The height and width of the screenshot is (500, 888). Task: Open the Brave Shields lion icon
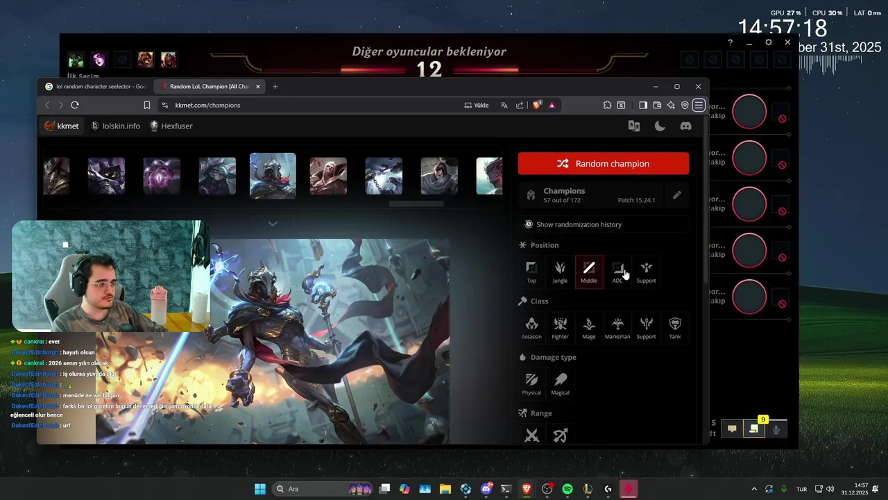tap(537, 105)
